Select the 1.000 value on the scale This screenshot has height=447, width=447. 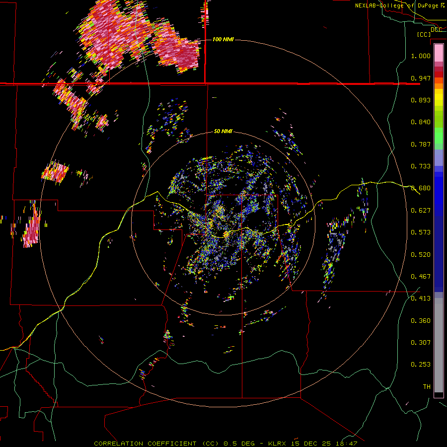(421, 56)
